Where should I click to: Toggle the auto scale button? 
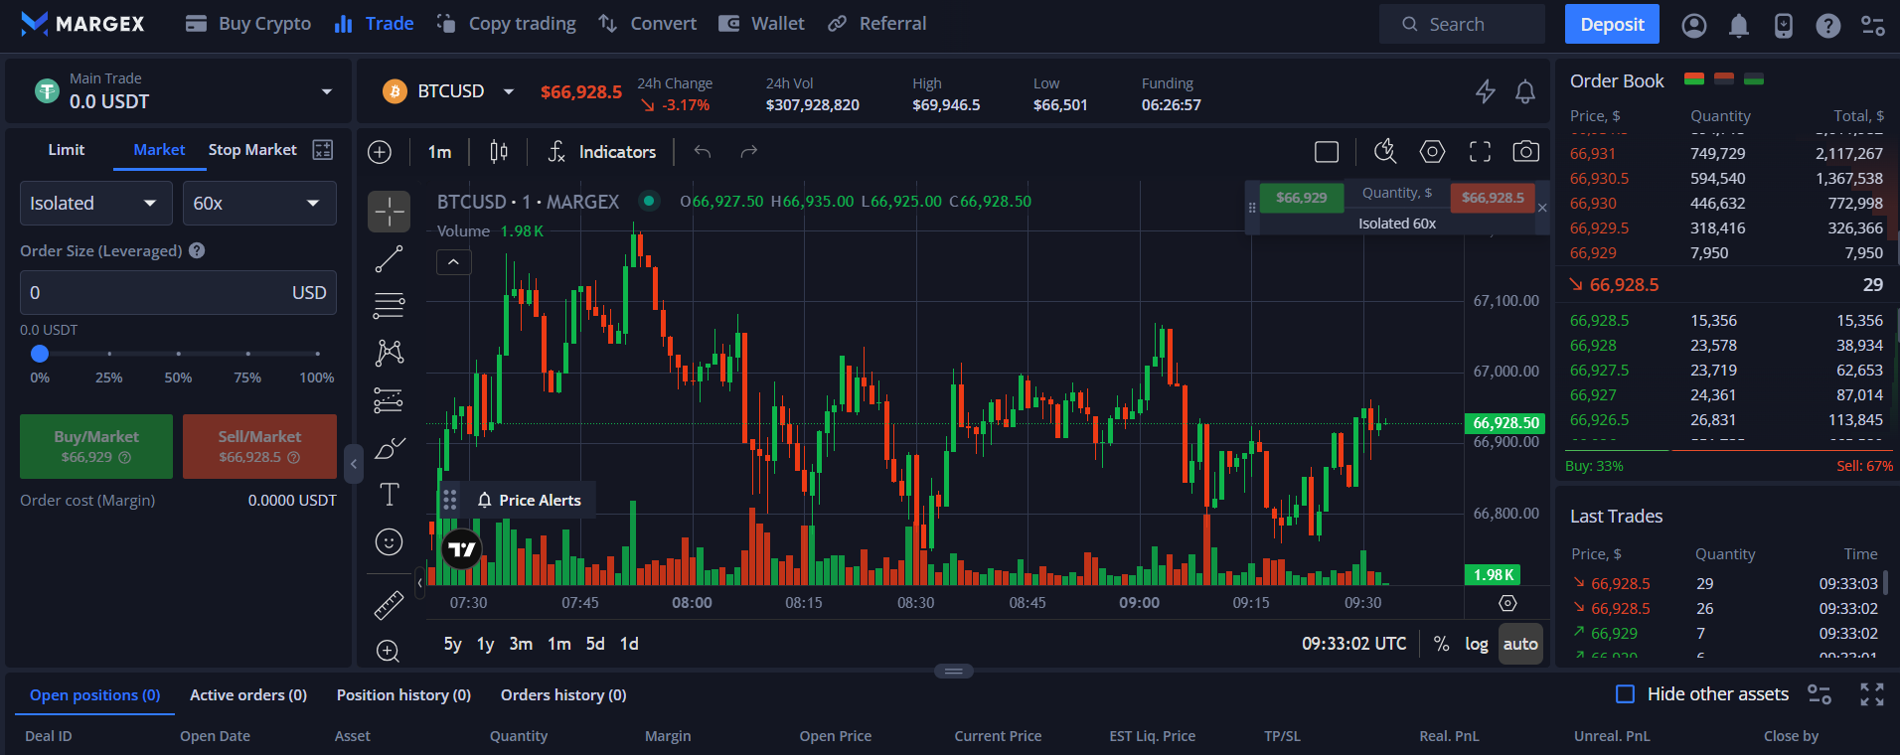(1519, 644)
